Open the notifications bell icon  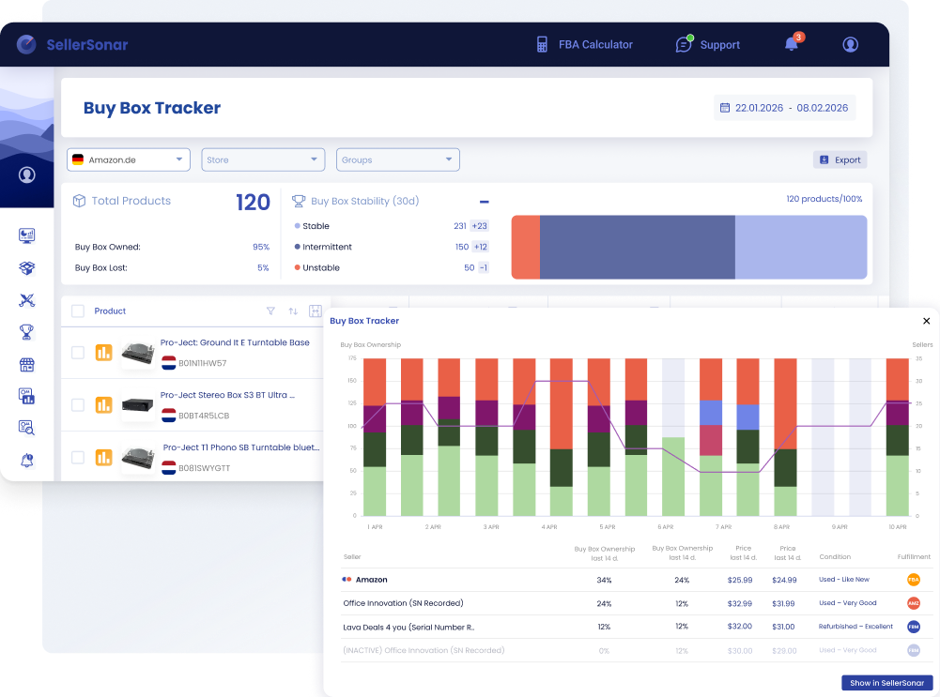792,44
